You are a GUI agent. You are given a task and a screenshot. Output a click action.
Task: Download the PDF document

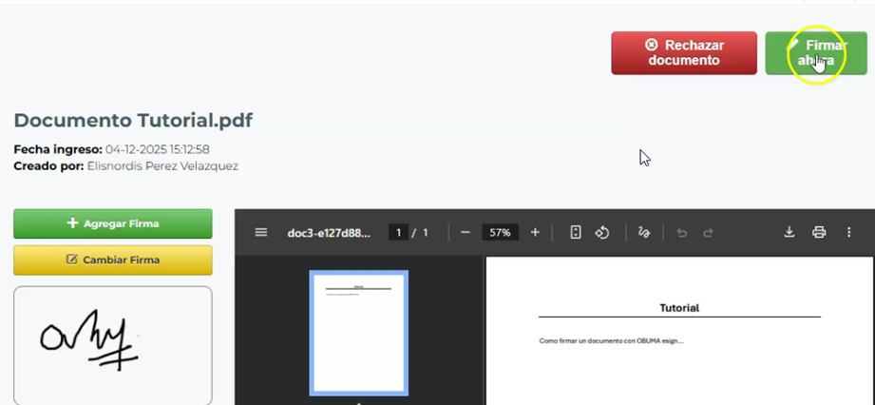coord(789,233)
